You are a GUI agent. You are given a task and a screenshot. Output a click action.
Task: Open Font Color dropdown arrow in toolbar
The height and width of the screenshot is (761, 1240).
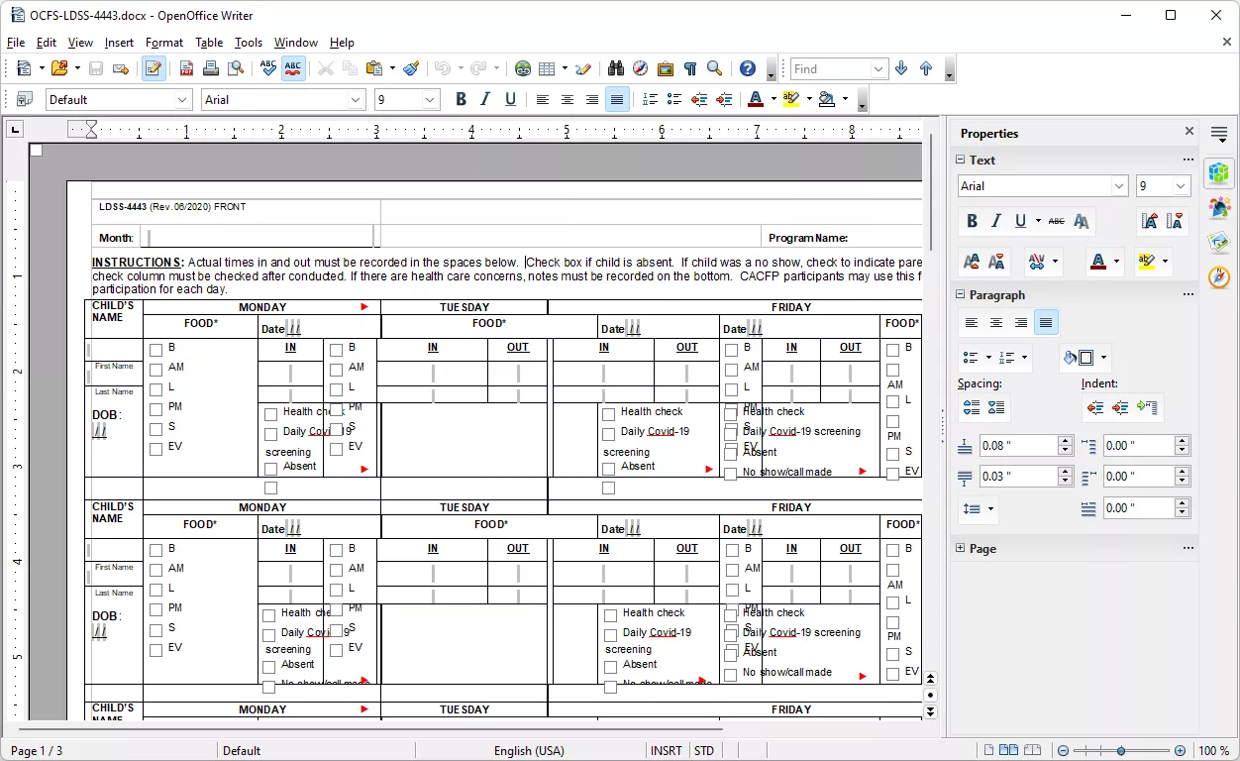tap(774, 99)
